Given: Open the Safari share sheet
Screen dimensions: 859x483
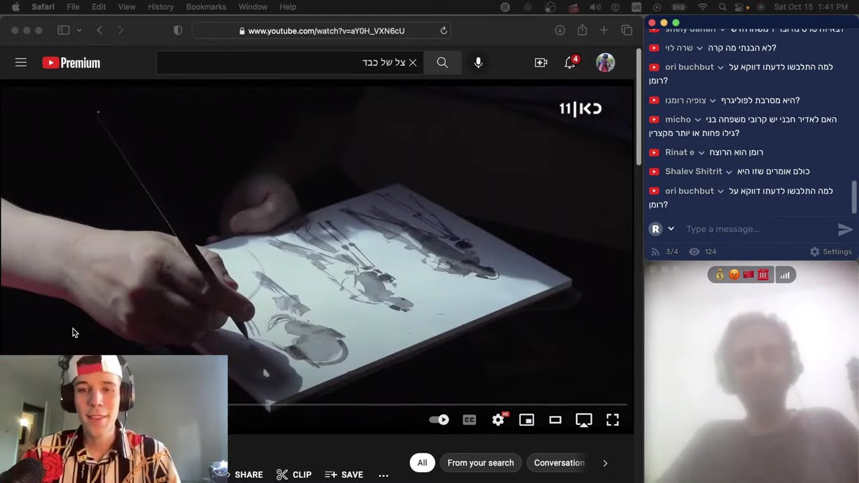Looking at the screenshot, I should 582,30.
